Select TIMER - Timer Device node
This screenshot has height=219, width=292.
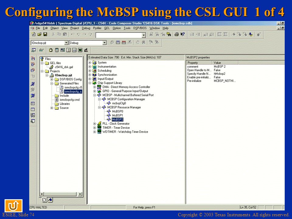(116, 128)
